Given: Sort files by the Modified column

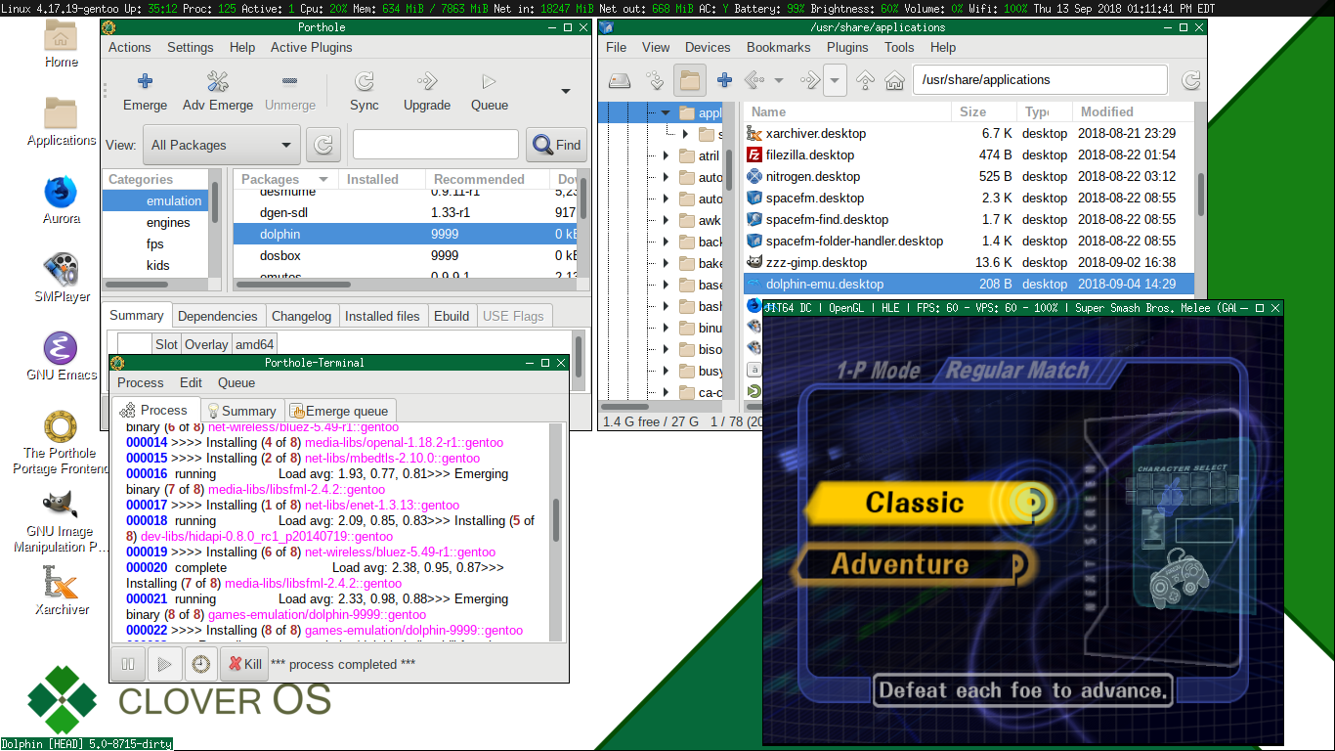Looking at the screenshot, I should [1134, 111].
